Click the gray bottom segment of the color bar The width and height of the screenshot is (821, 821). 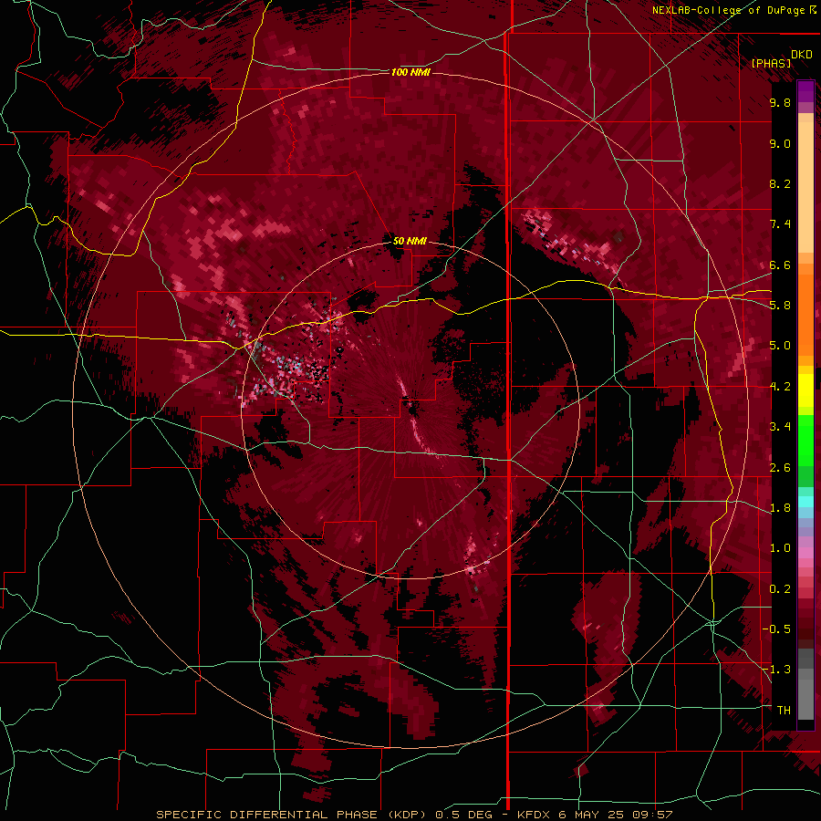coord(805,694)
